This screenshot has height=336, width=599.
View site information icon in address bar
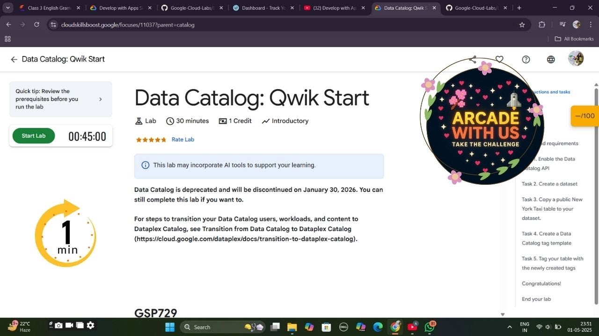tap(53, 25)
